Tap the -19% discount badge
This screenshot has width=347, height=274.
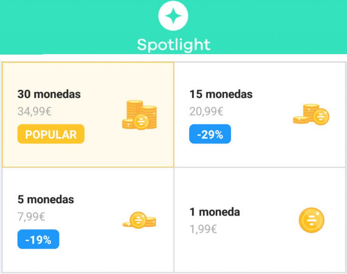(38, 239)
